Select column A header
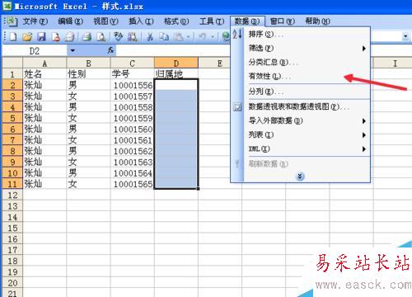The image size is (412, 297). click(x=44, y=64)
